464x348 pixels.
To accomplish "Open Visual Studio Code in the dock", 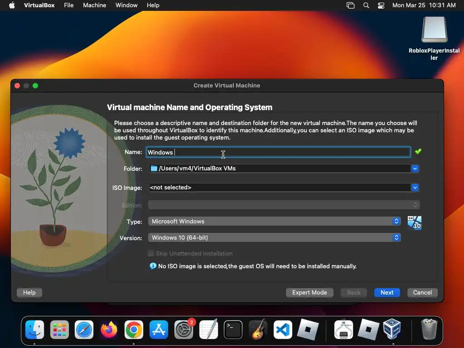I will pyautogui.click(x=283, y=329).
